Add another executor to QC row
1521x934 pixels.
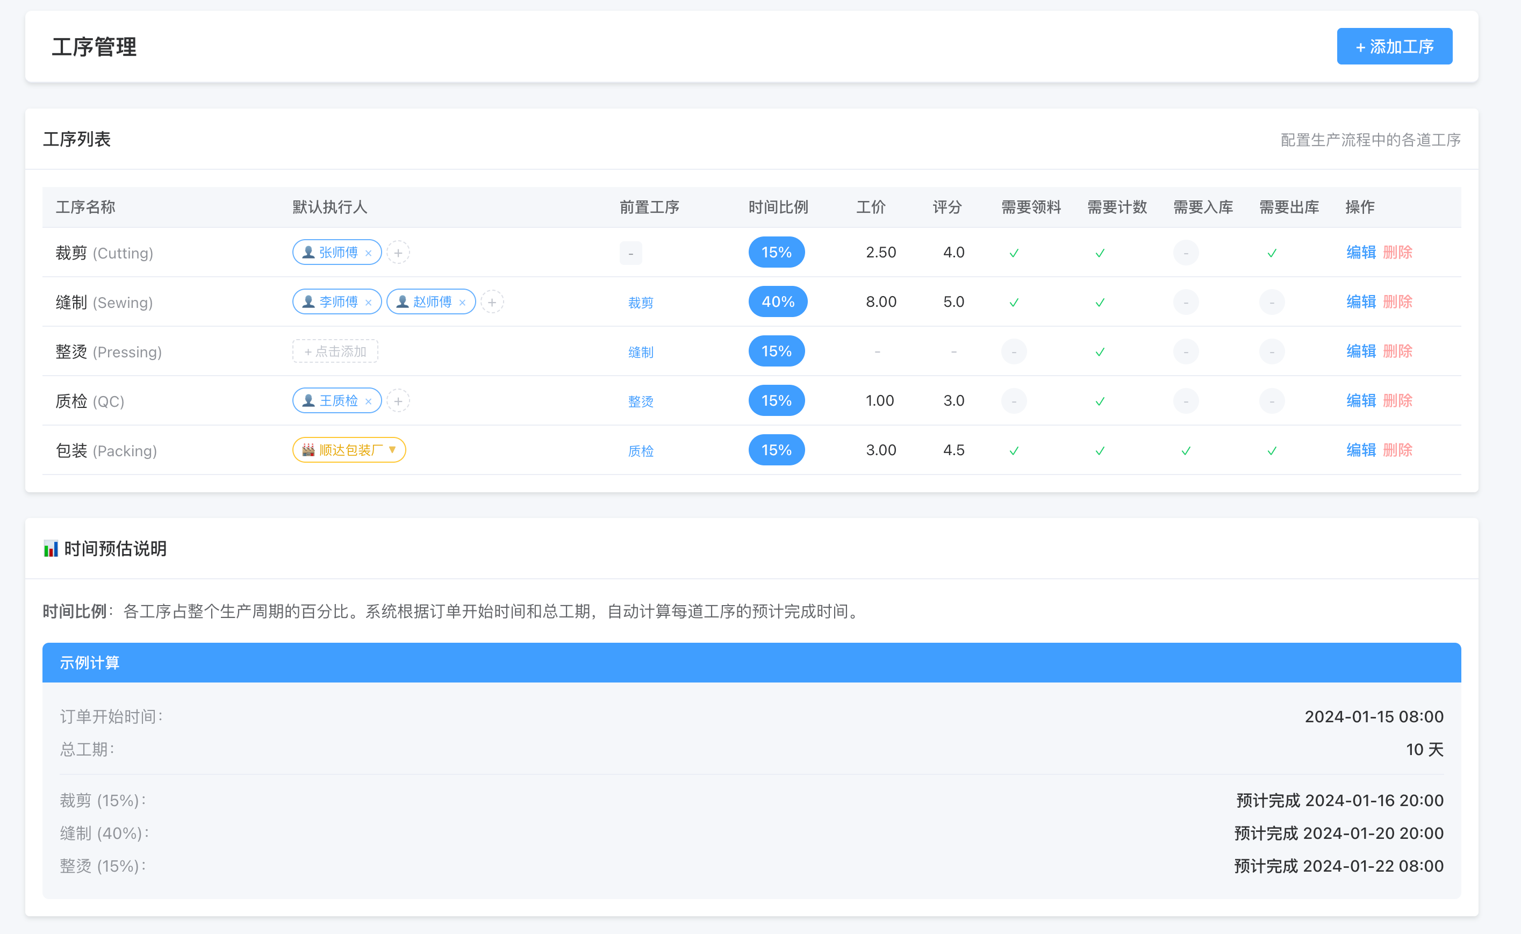(398, 401)
